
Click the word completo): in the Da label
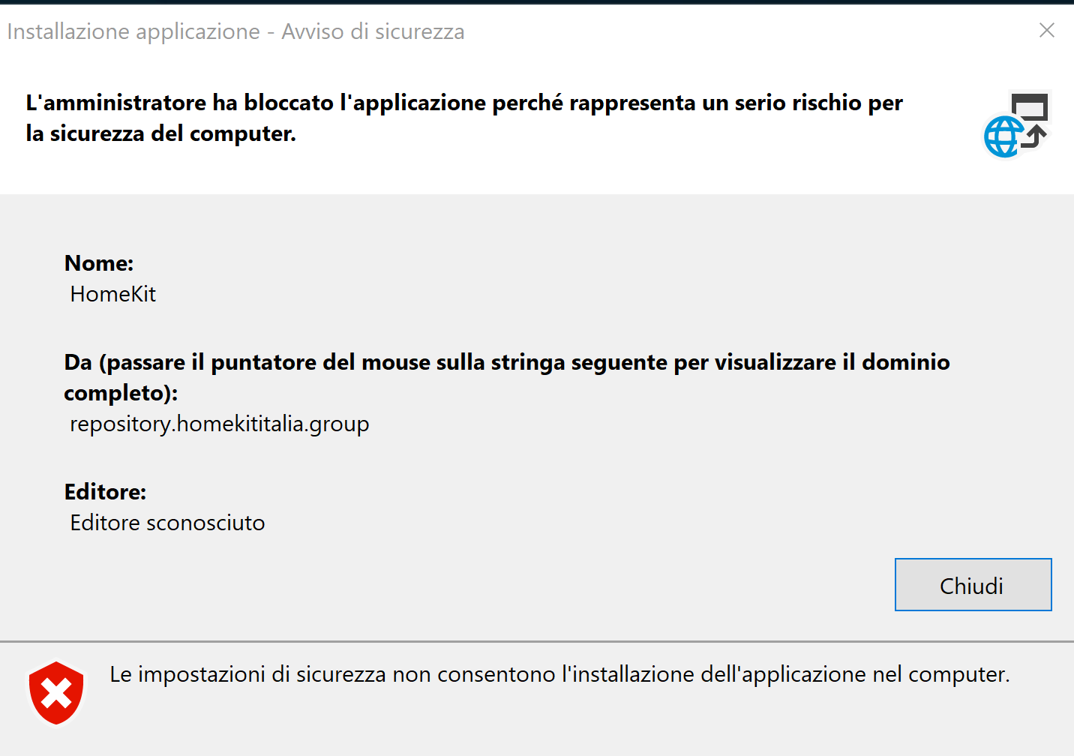pyautogui.click(x=121, y=393)
